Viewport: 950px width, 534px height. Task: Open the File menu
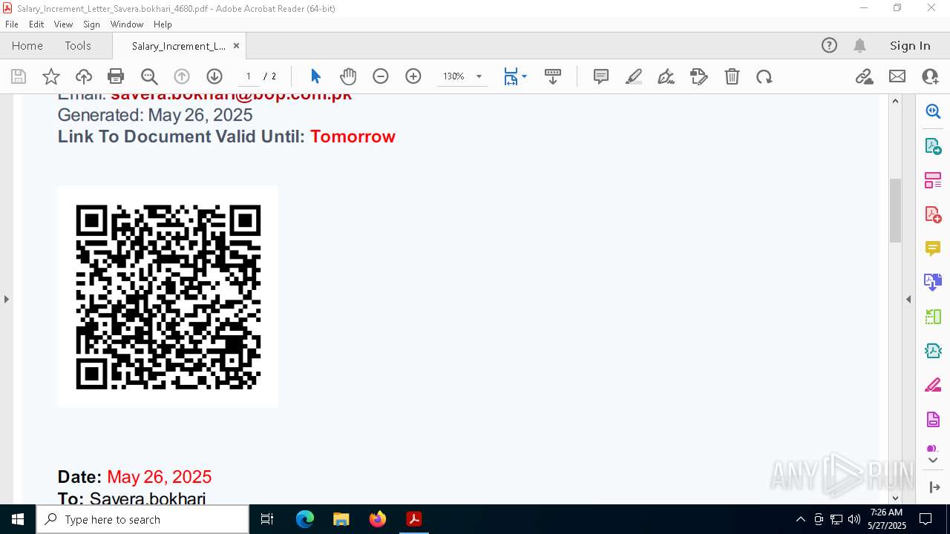(x=12, y=24)
